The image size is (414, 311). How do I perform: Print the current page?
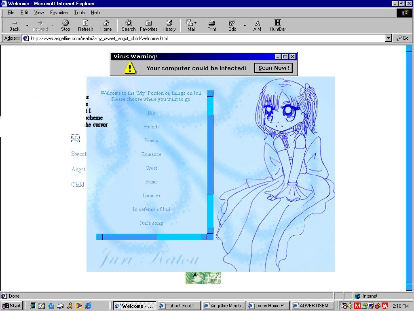click(x=211, y=26)
